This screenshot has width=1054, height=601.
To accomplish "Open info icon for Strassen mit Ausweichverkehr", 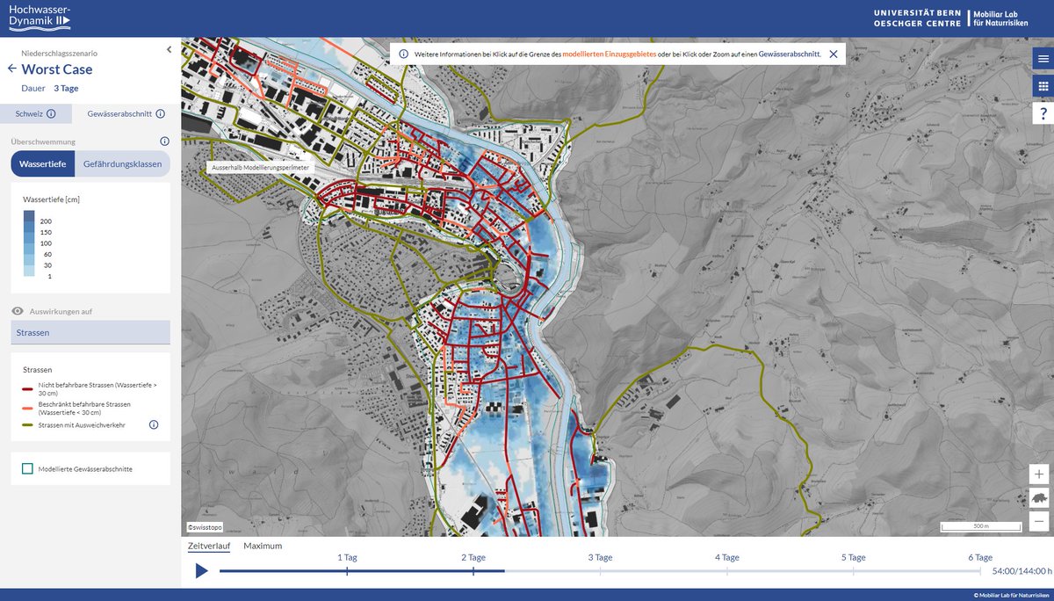I will [154, 424].
